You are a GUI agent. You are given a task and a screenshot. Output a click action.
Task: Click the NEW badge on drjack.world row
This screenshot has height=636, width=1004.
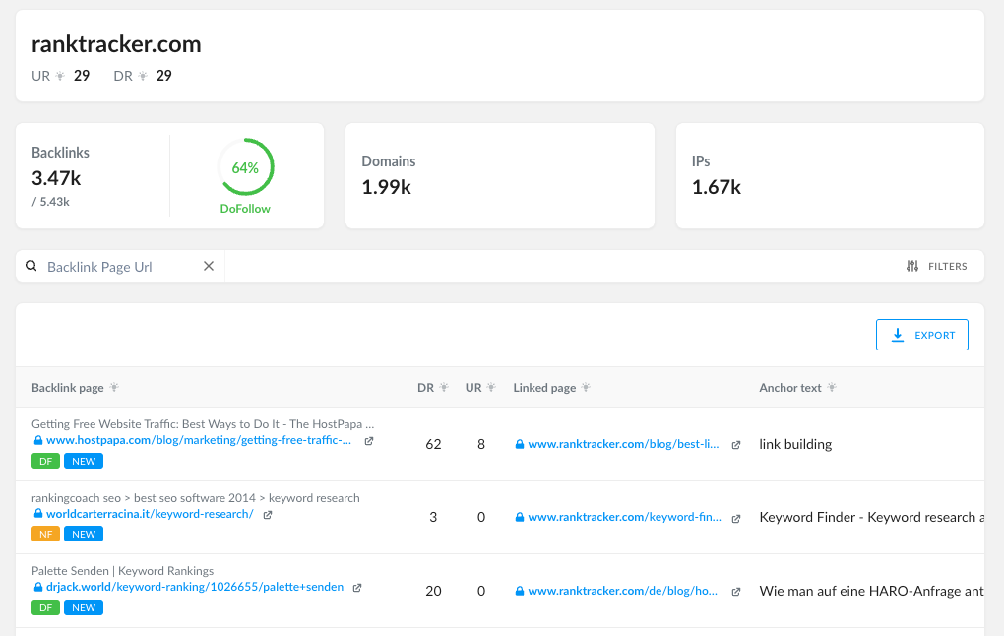pos(84,607)
